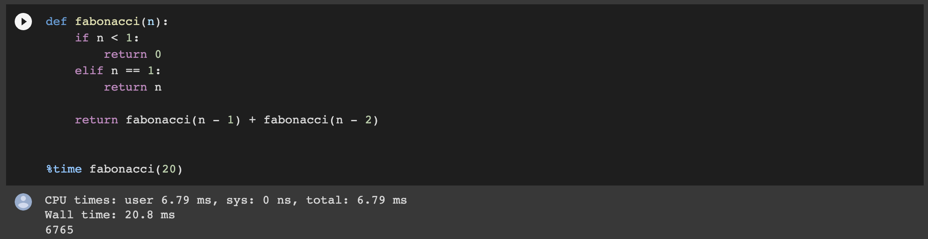
Task: Run the fabonacci code cell
Action: click(23, 22)
